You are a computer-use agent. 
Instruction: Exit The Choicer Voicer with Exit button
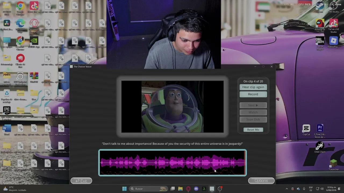pyautogui.click(x=81, y=181)
